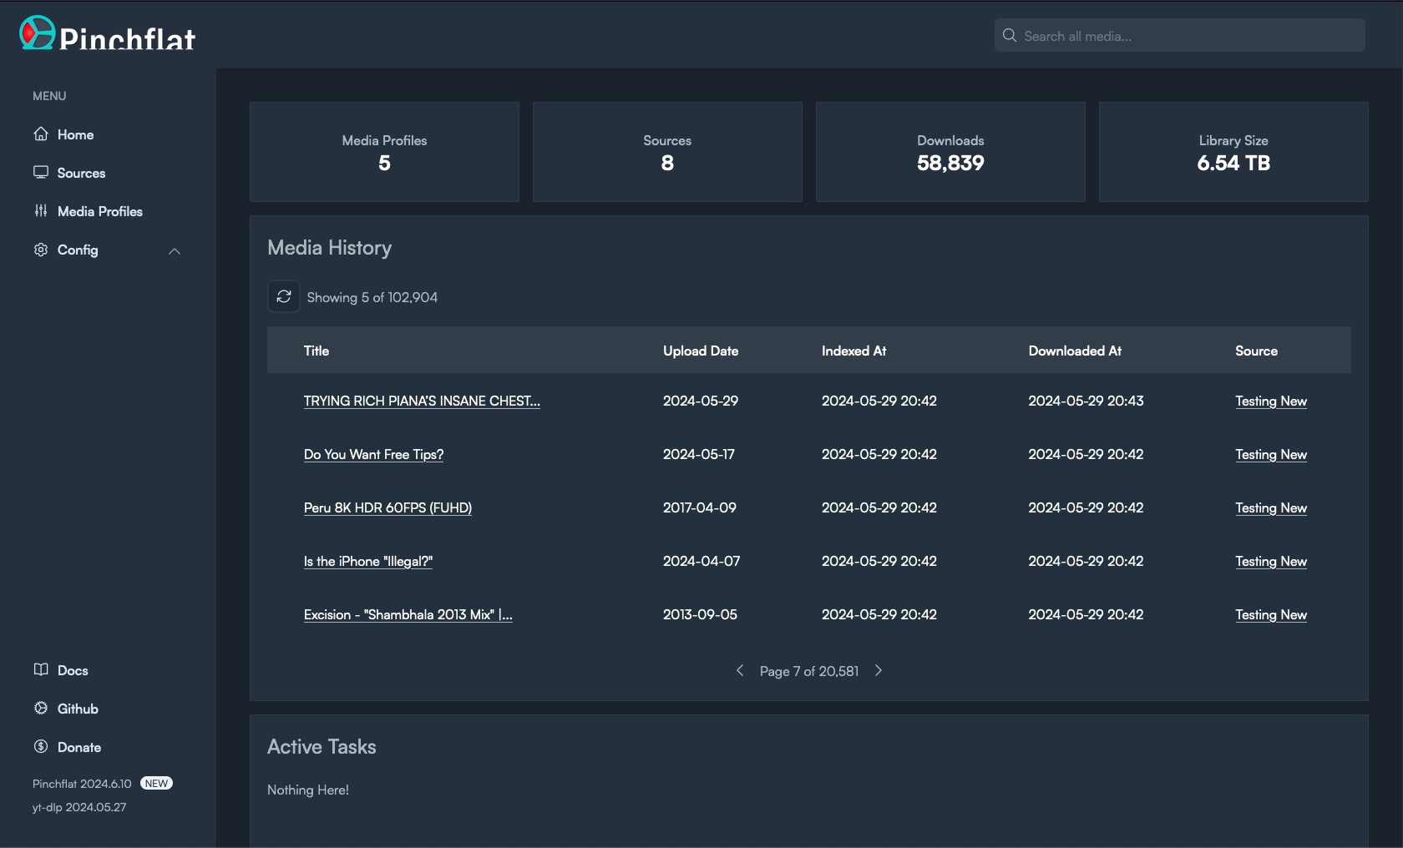
Task: Collapse the Config menu chevron
Action: pos(175,251)
